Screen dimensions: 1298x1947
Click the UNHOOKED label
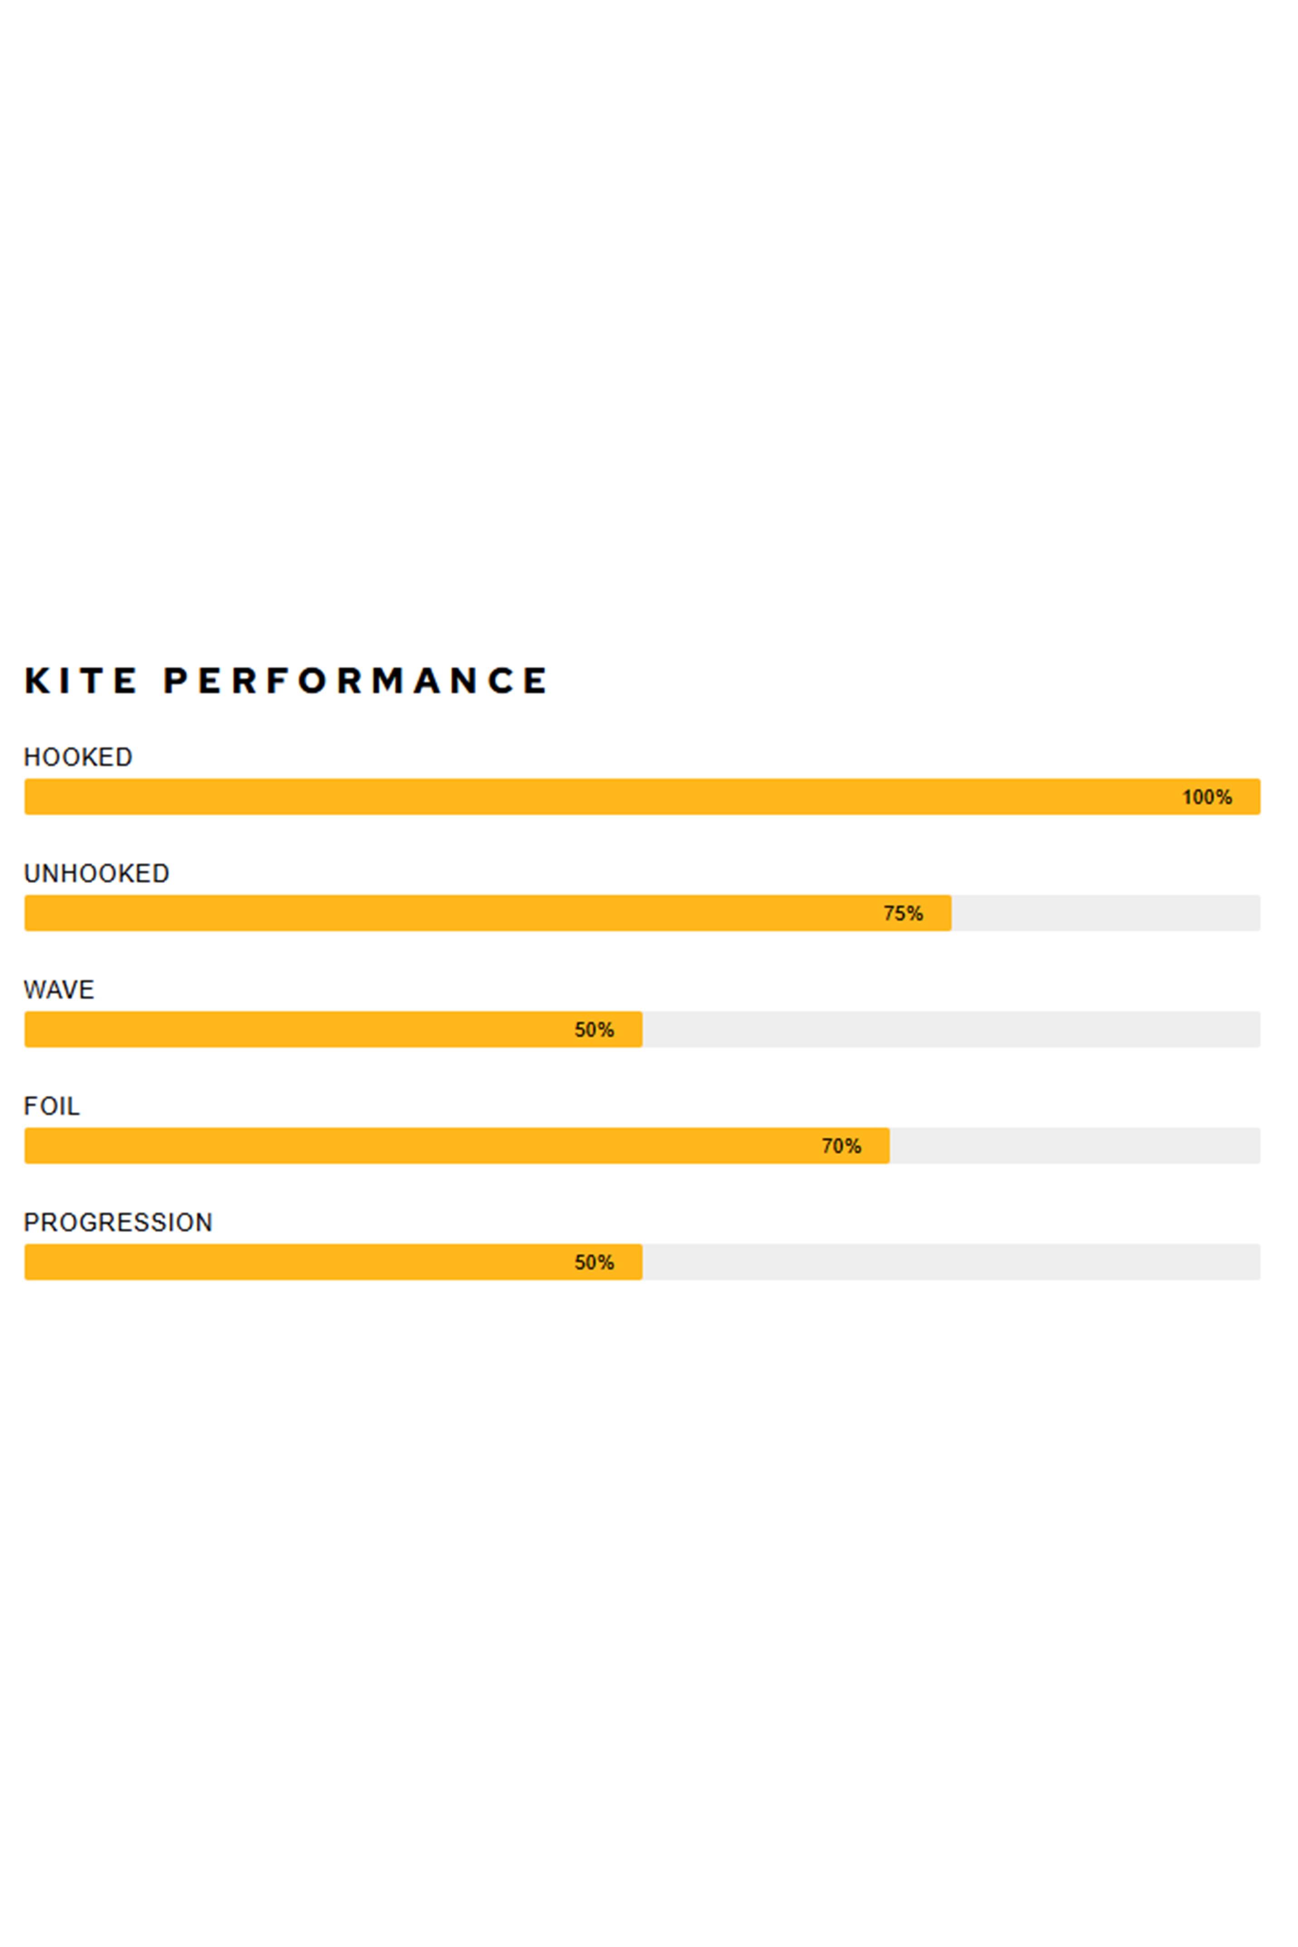click(96, 873)
